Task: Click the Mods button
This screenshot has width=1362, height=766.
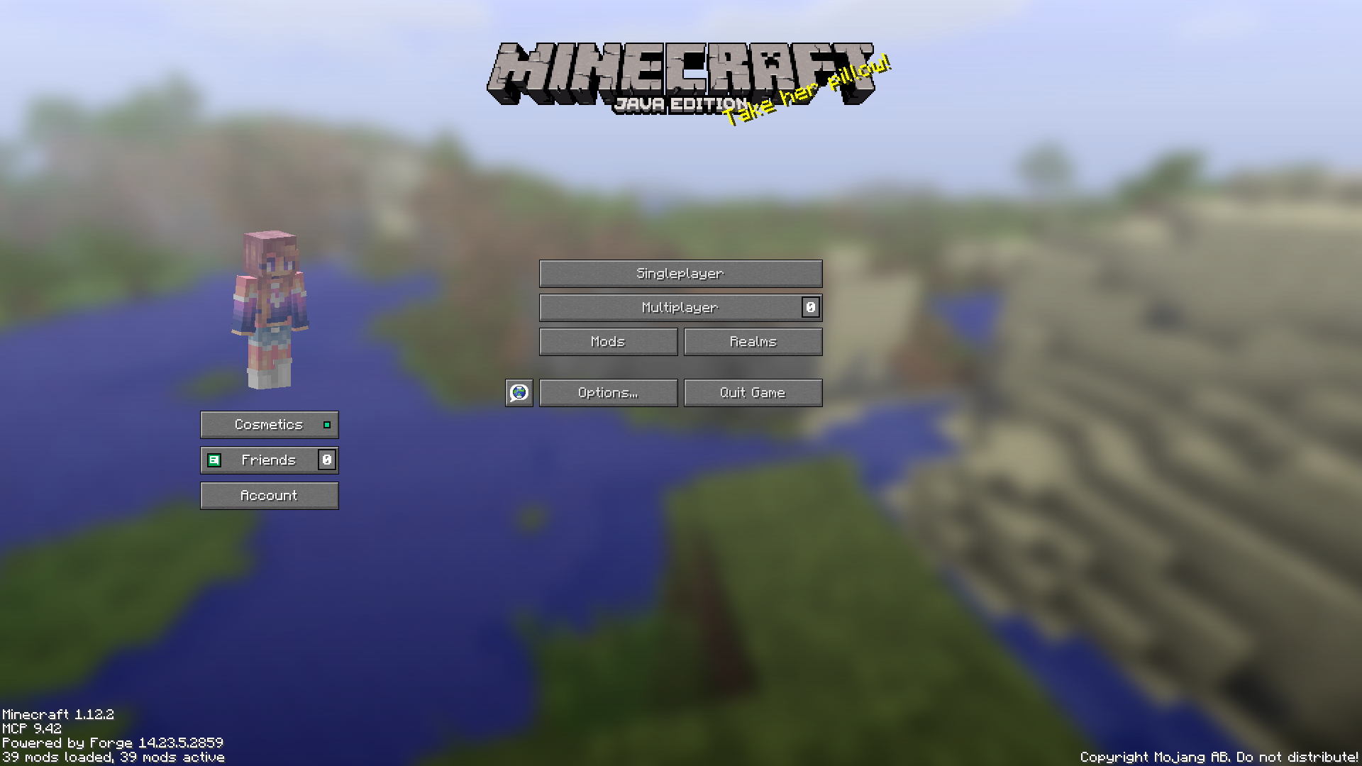Action: click(x=608, y=340)
